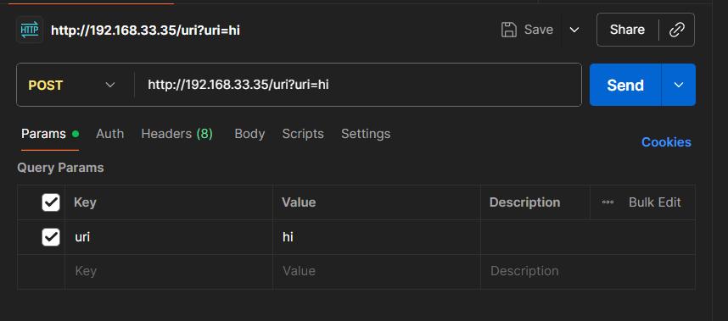Screen dimensions: 728x321
Task: Click the HTTP request type icon
Action: click(30, 30)
